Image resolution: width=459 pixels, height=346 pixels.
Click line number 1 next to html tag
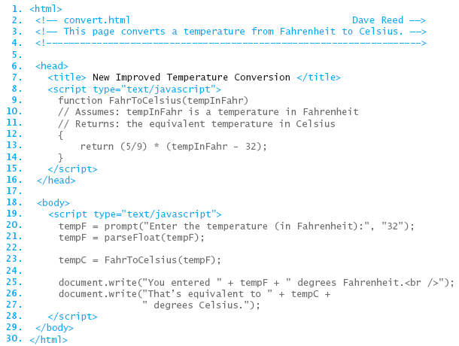(x=17, y=9)
